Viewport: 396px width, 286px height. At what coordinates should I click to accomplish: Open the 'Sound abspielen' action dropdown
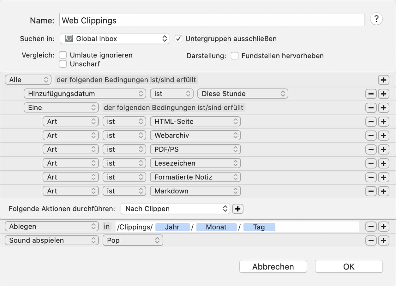click(x=52, y=240)
